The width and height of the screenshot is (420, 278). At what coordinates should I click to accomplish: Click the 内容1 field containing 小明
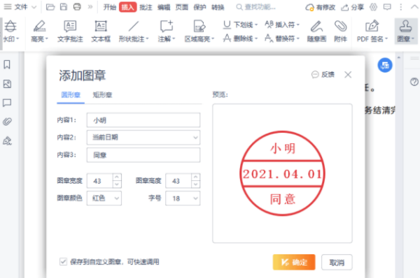coord(143,120)
